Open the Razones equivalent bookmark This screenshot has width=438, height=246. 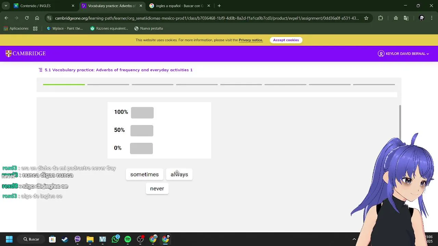(x=109, y=28)
